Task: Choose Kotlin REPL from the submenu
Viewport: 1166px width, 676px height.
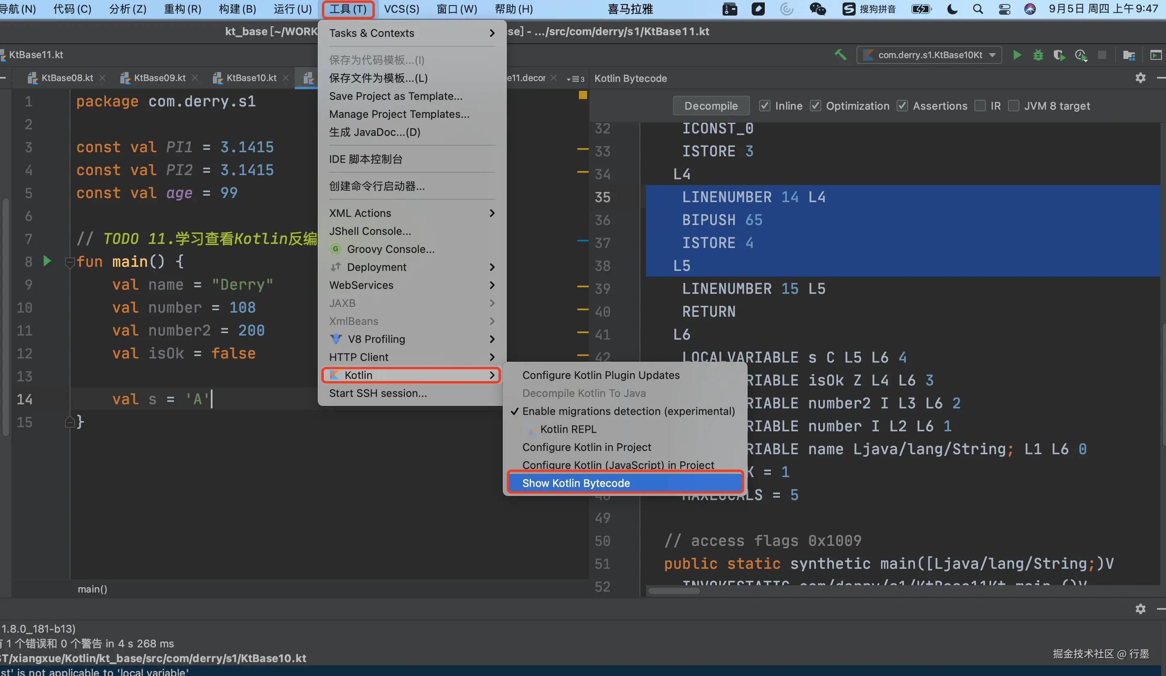Action: coord(568,429)
